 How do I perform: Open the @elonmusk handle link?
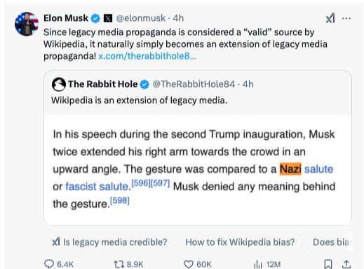pyautogui.click(x=141, y=18)
